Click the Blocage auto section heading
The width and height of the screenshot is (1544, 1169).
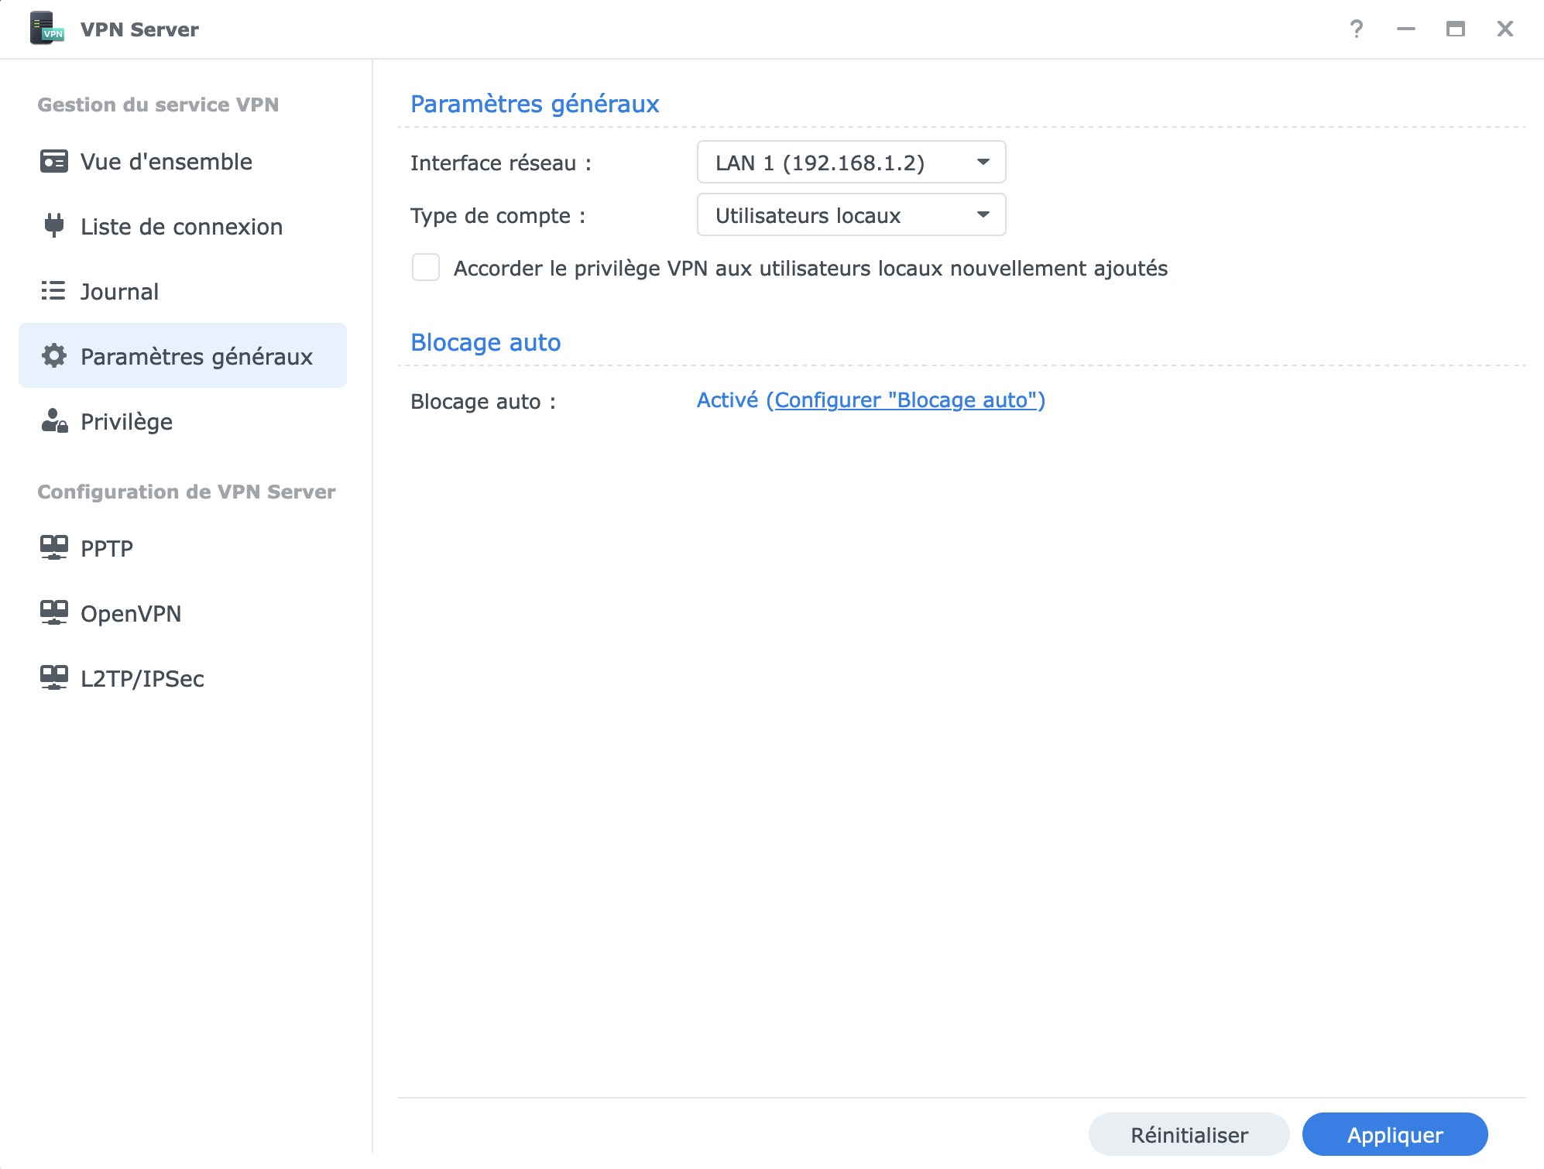point(486,342)
